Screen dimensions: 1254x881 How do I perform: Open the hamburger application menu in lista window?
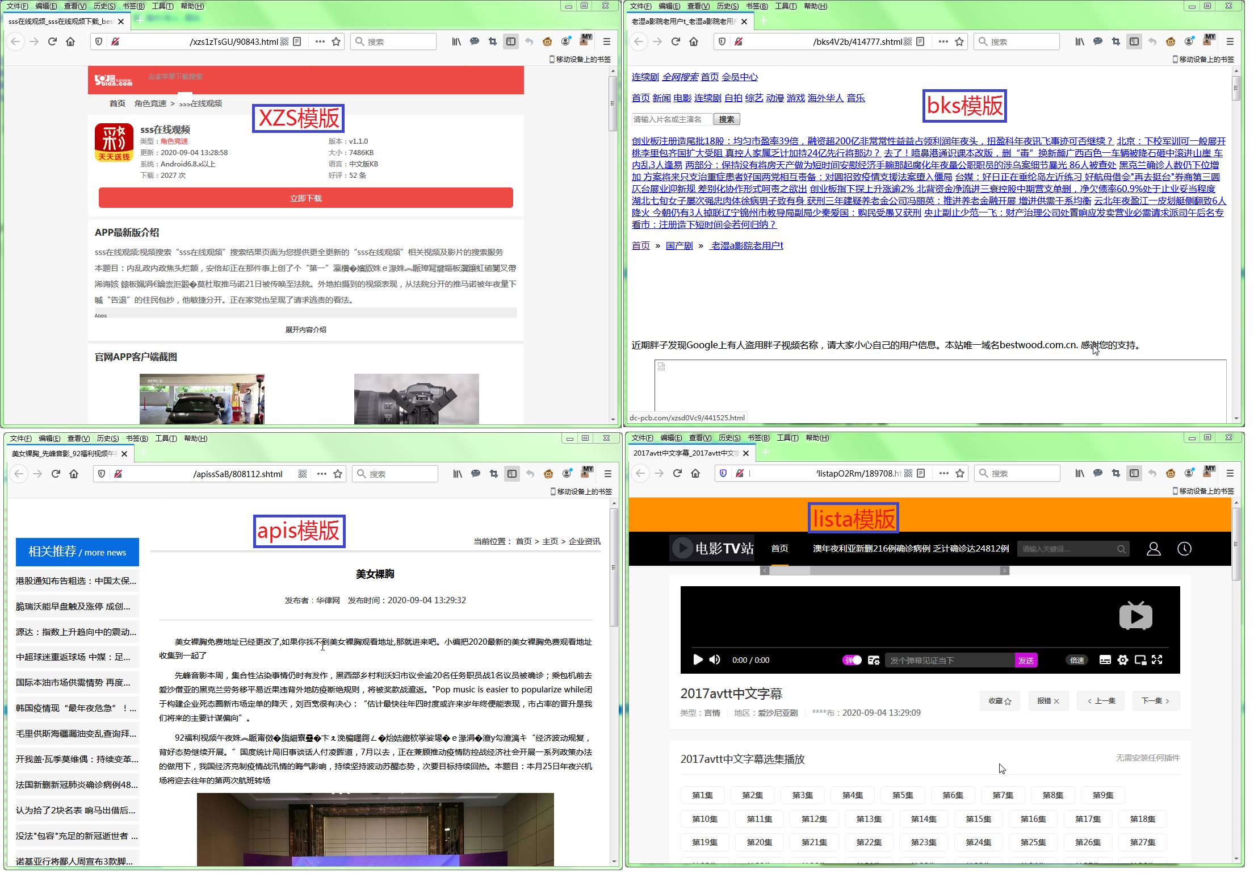click(x=1230, y=473)
